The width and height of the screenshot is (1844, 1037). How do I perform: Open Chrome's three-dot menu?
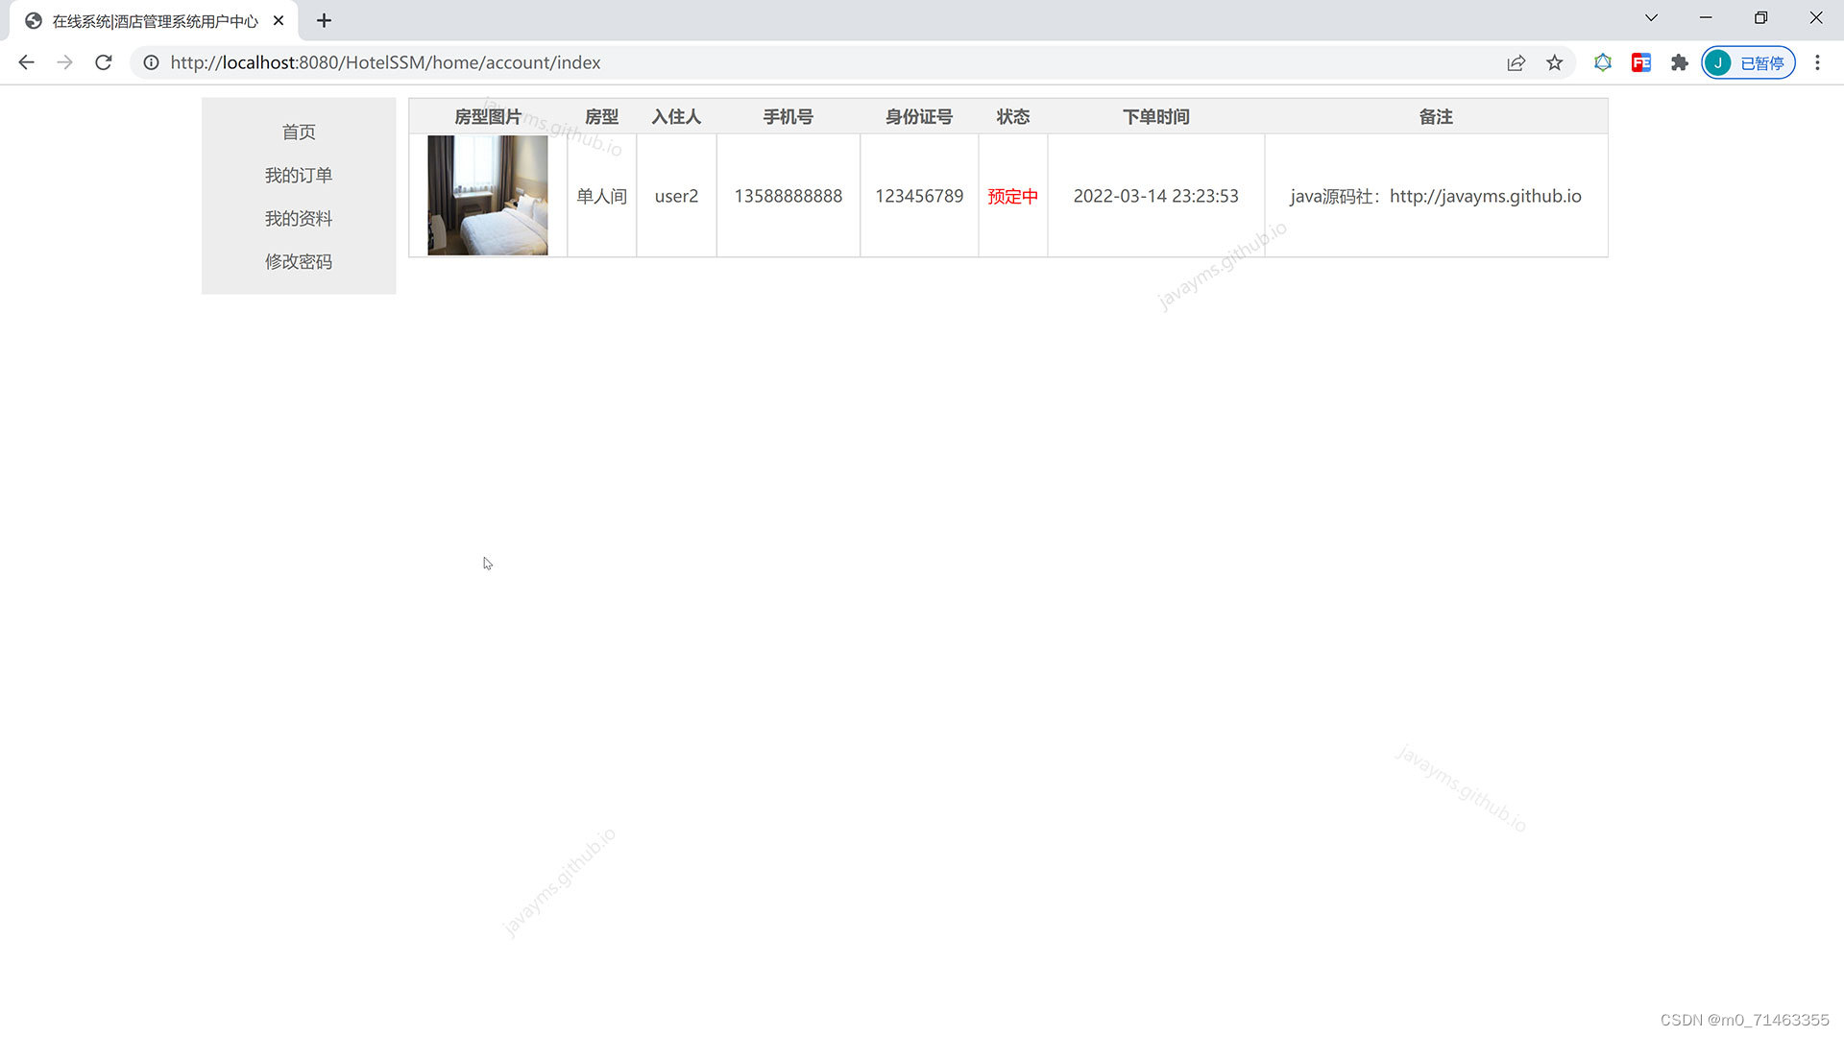[x=1817, y=62]
